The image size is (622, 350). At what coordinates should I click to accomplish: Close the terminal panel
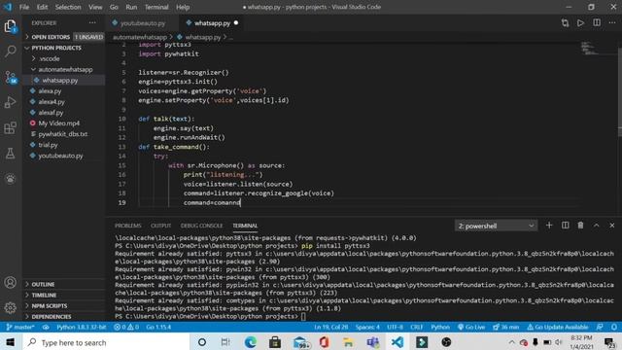[x=612, y=226]
